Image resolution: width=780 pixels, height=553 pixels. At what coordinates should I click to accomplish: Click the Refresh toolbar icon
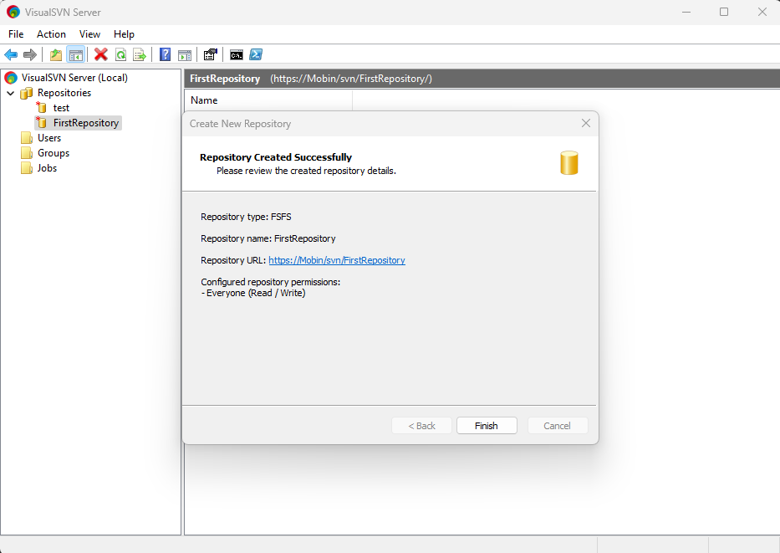pos(120,54)
